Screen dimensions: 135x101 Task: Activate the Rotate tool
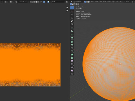[72, 18]
